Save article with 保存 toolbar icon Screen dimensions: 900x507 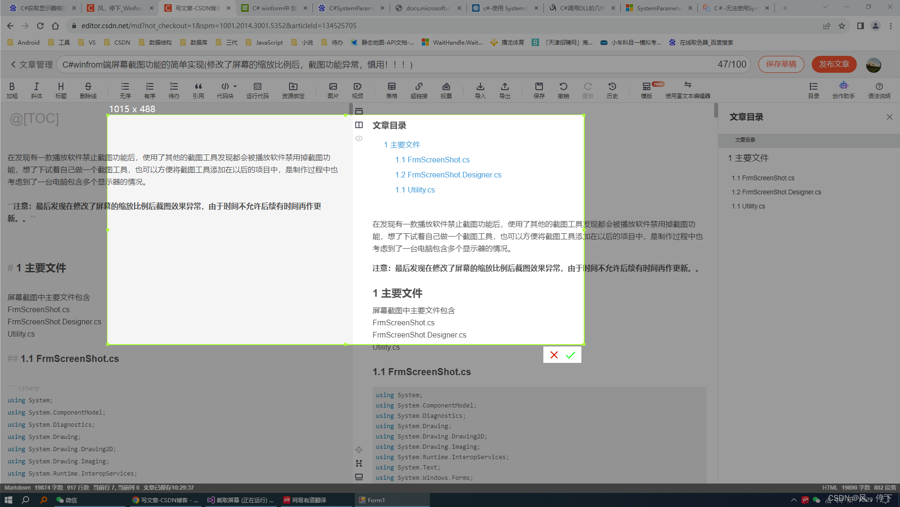(539, 90)
